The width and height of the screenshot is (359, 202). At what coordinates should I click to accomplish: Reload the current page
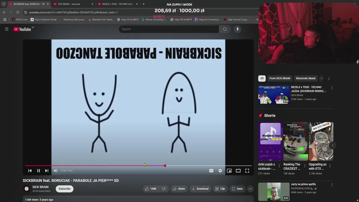17,12
